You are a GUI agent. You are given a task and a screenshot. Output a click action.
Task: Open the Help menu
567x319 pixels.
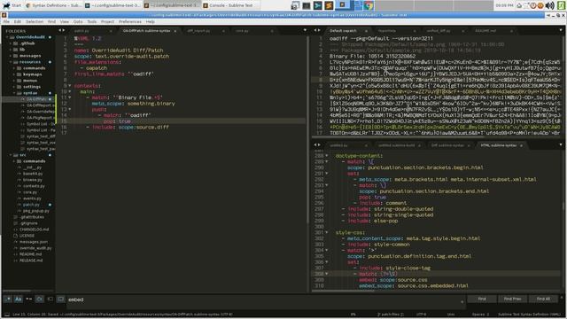pos(151,21)
